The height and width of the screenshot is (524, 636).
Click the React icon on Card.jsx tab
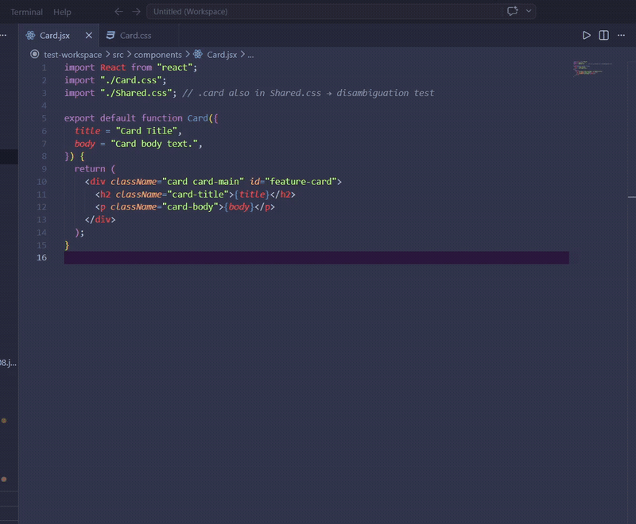(30, 36)
